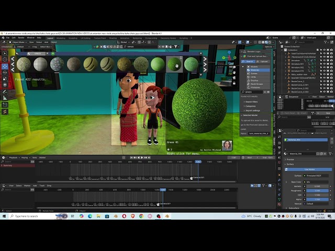The height and width of the screenshot is (251, 335).
Task: Click the BlenderKit Upload button
Action: coord(262,62)
